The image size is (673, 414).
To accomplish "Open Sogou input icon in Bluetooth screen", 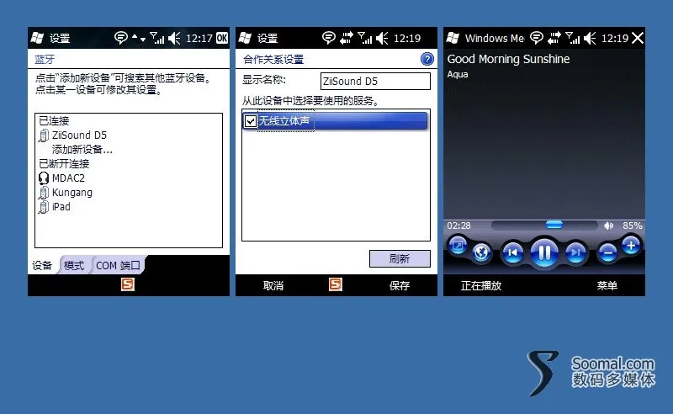I will (x=128, y=284).
